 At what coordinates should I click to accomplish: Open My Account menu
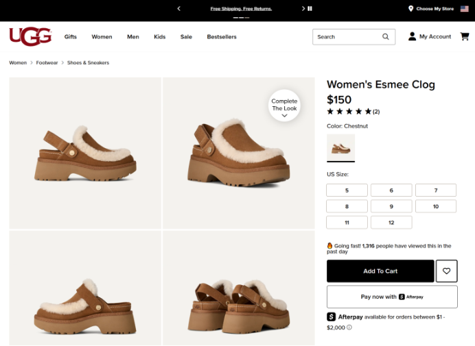430,36
